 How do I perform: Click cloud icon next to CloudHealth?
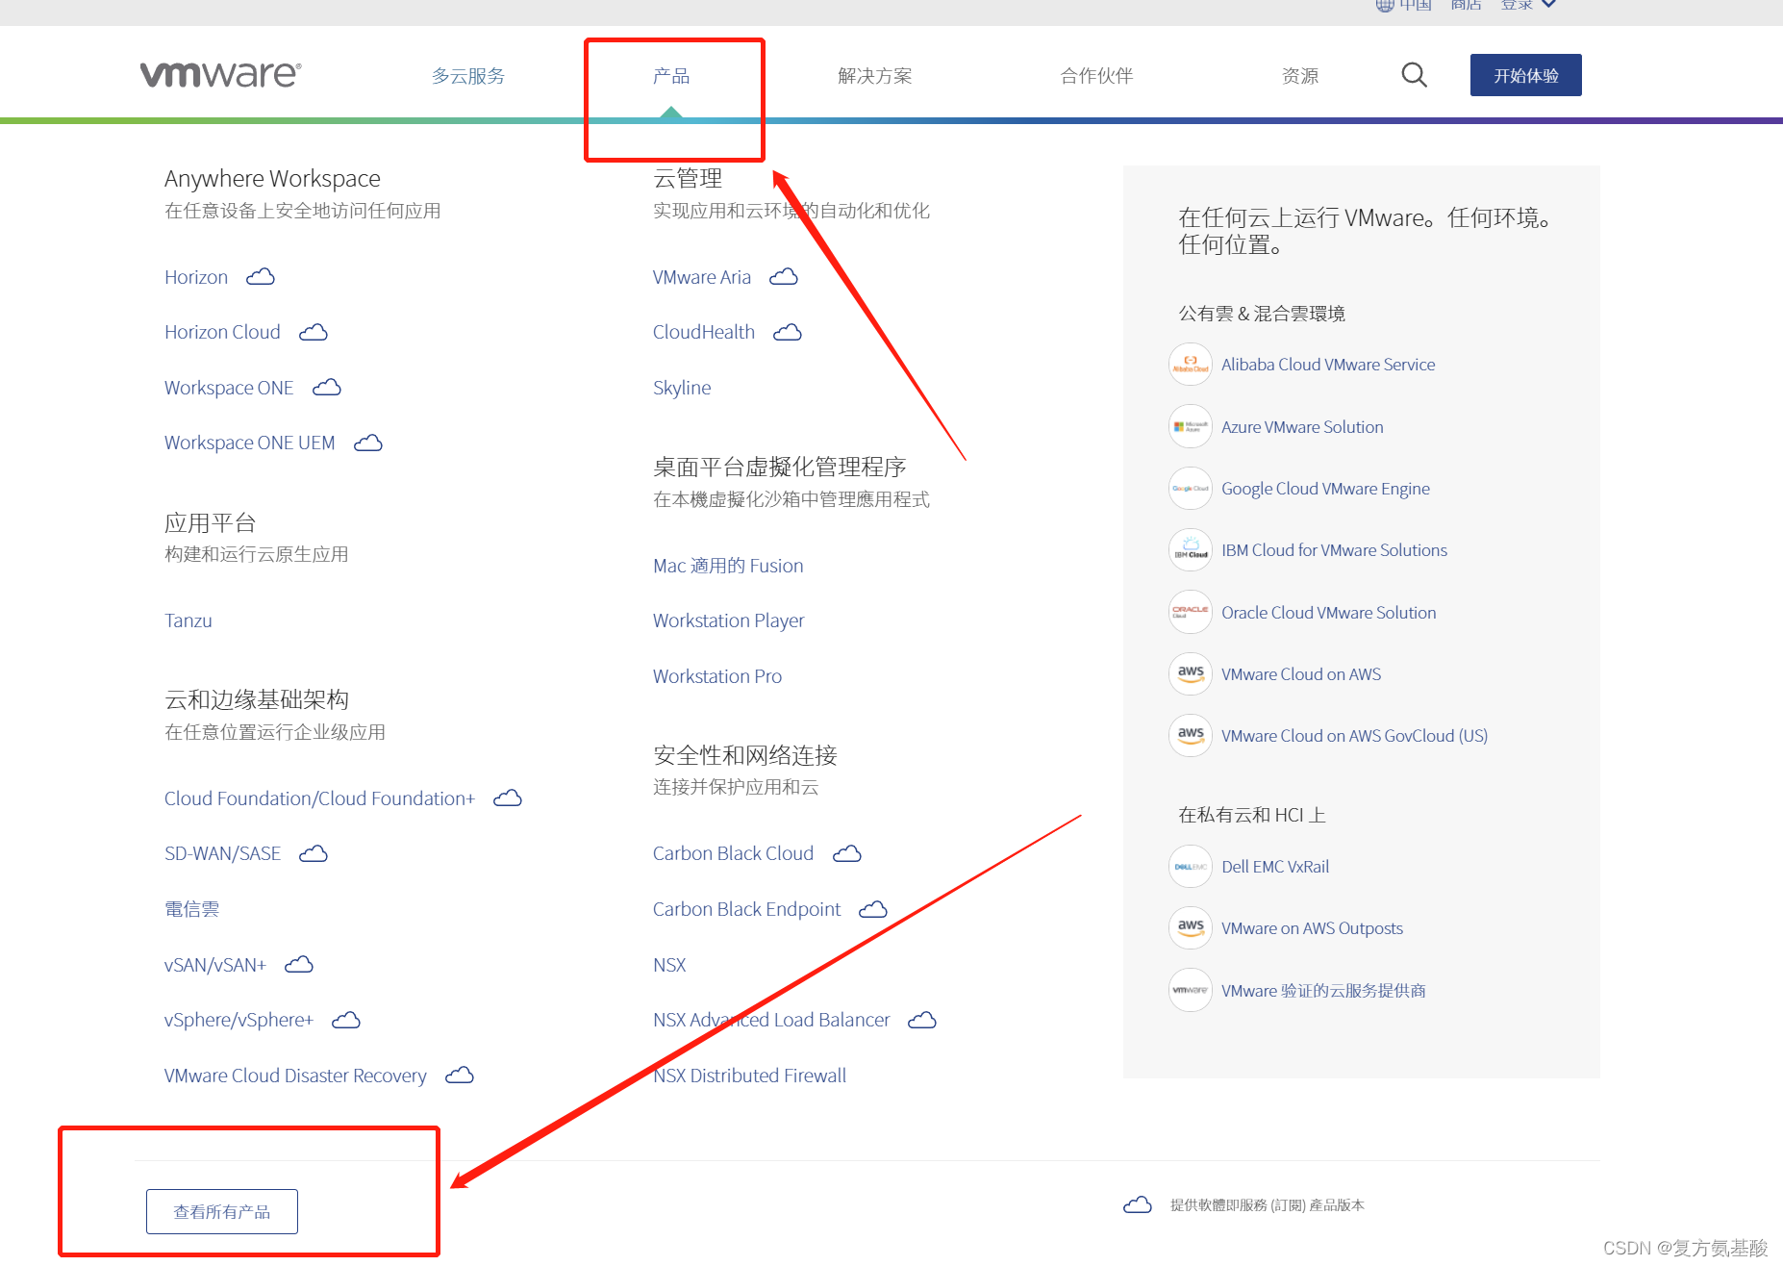[x=788, y=332]
